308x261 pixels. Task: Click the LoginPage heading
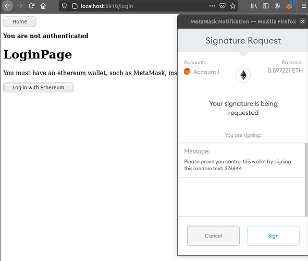(x=38, y=54)
